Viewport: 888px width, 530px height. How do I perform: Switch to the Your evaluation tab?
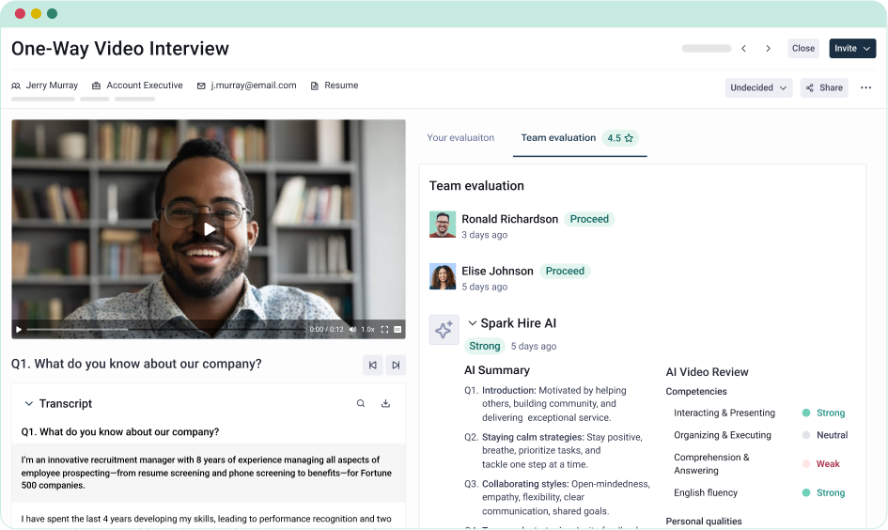(x=460, y=138)
